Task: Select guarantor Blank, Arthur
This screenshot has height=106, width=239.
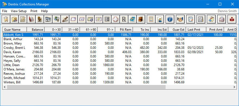Action: pyautogui.click(x=13, y=39)
